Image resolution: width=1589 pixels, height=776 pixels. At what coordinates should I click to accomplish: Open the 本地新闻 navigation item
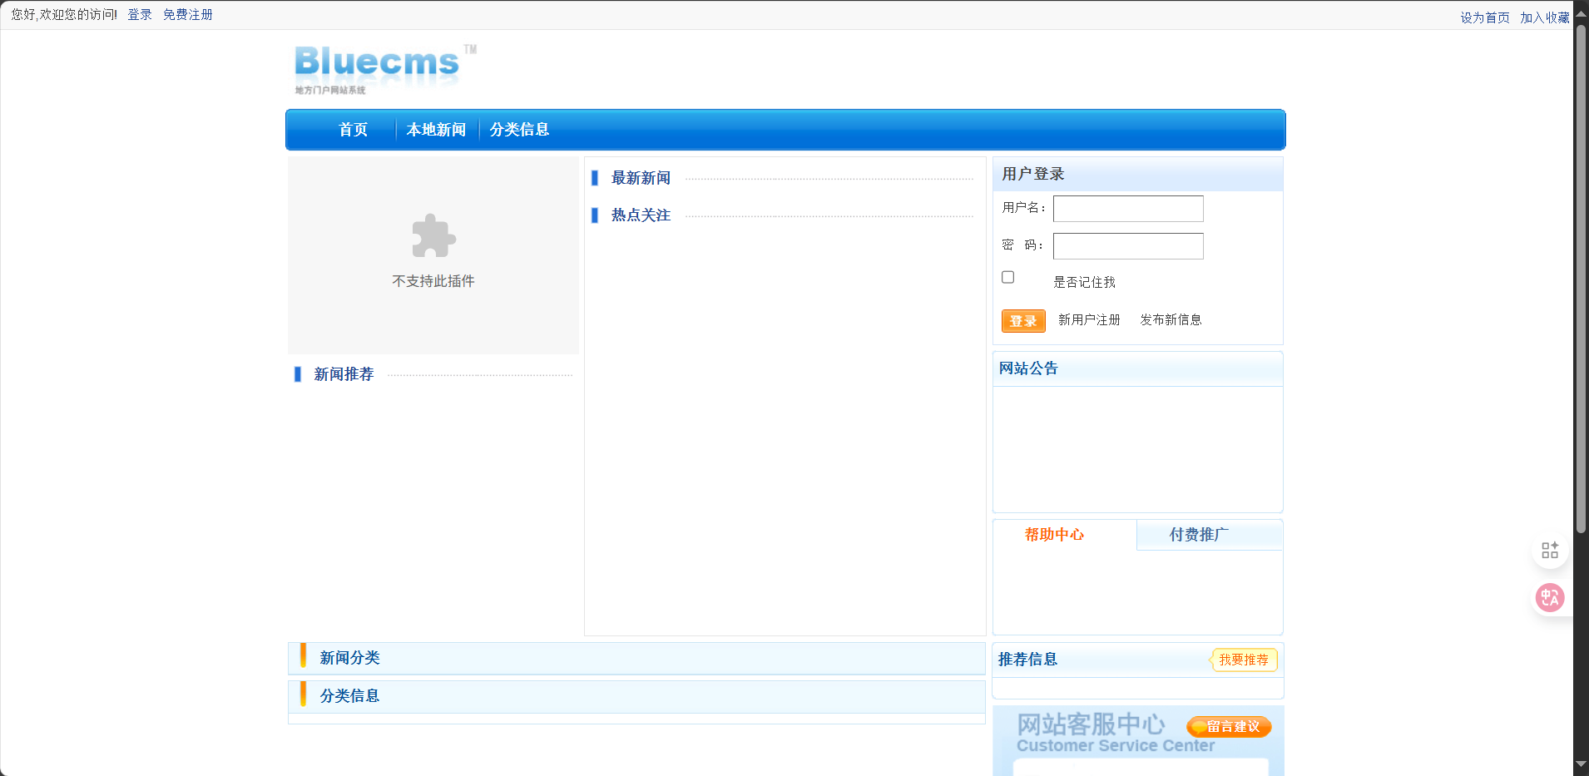coord(436,130)
